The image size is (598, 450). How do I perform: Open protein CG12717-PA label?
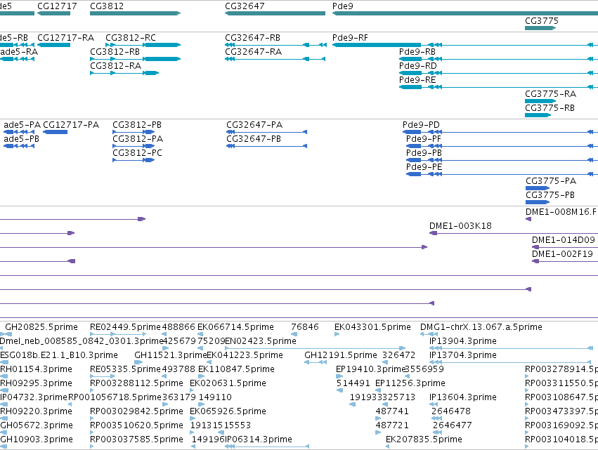71,125
